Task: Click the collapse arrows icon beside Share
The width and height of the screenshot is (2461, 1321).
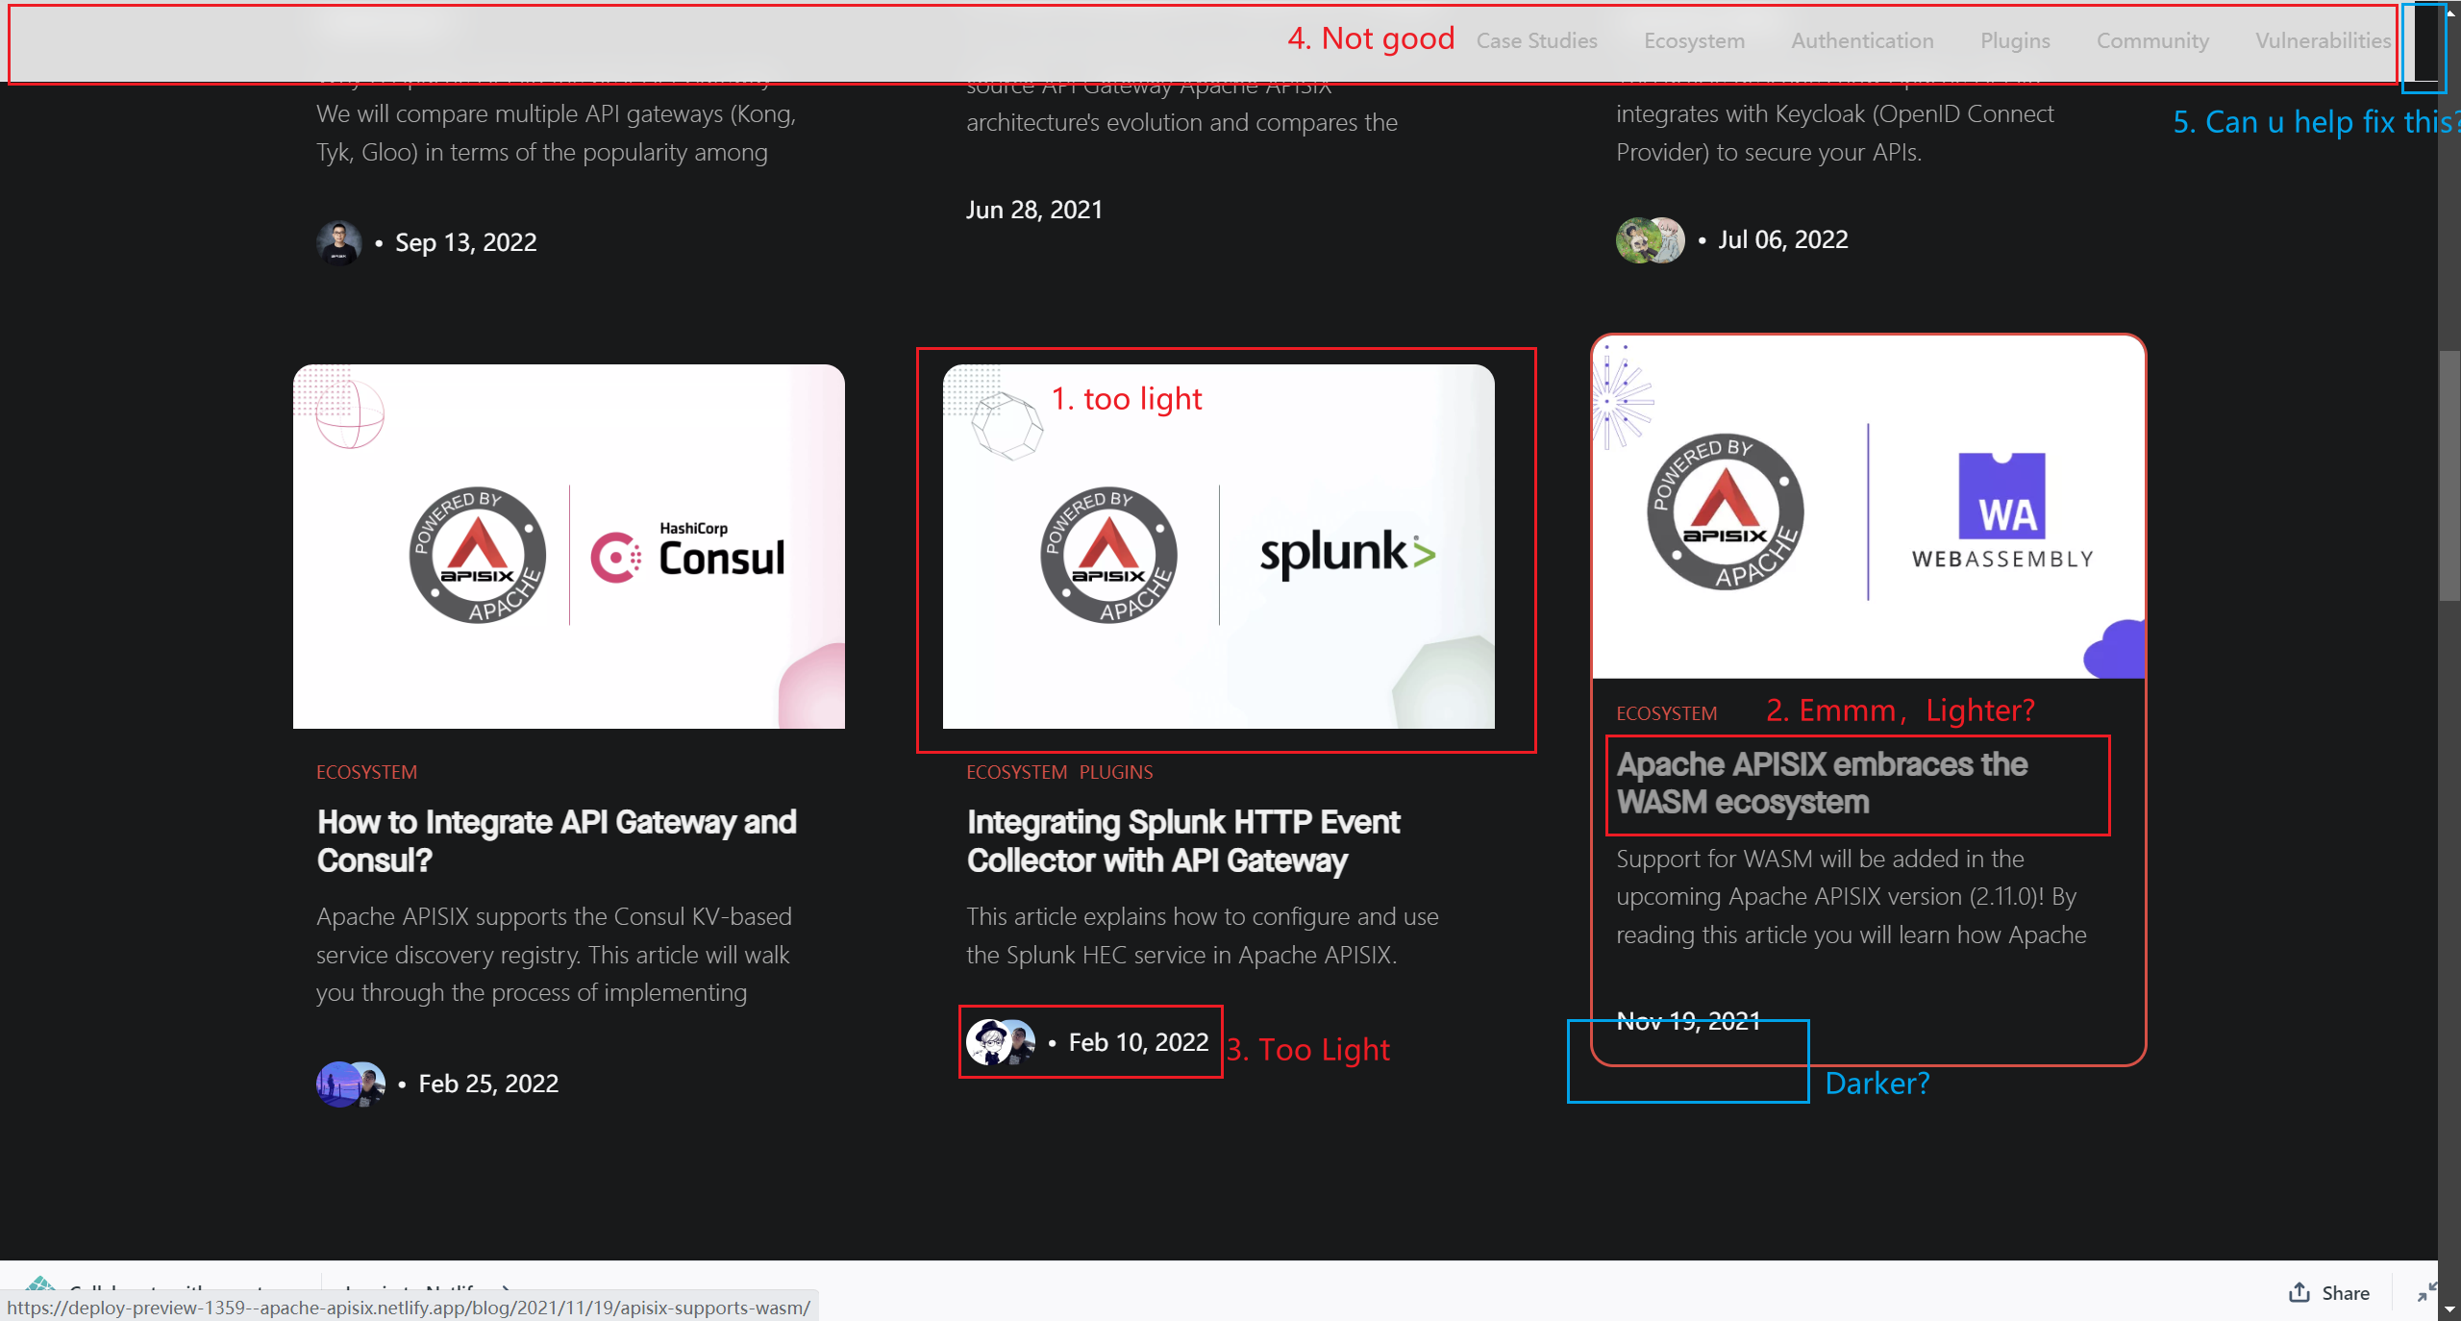Action: 2426,1293
